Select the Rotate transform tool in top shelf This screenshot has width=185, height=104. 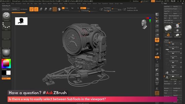pyautogui.click(x=50, y=9)
